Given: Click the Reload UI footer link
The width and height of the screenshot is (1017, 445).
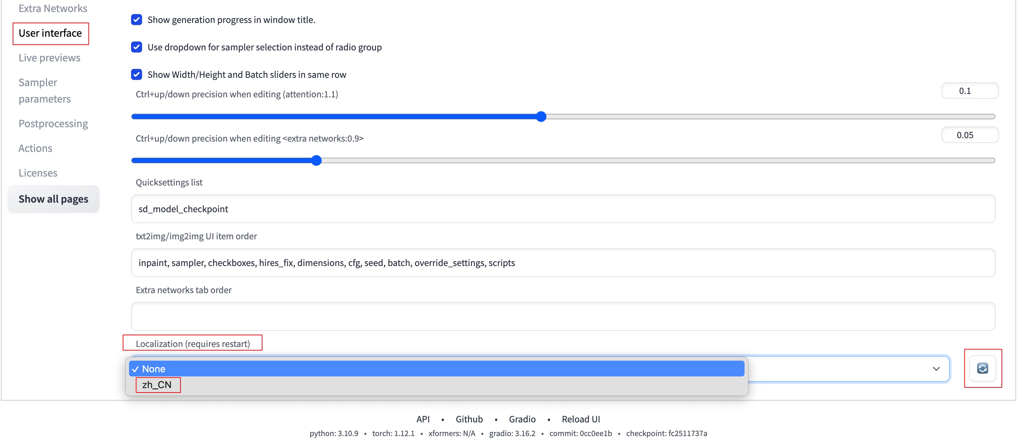Looking at the screenshot, I should [x=580, y=419].
